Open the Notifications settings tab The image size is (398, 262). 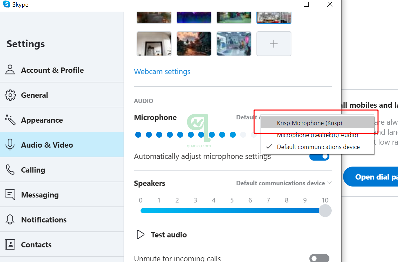click(62, 219)
